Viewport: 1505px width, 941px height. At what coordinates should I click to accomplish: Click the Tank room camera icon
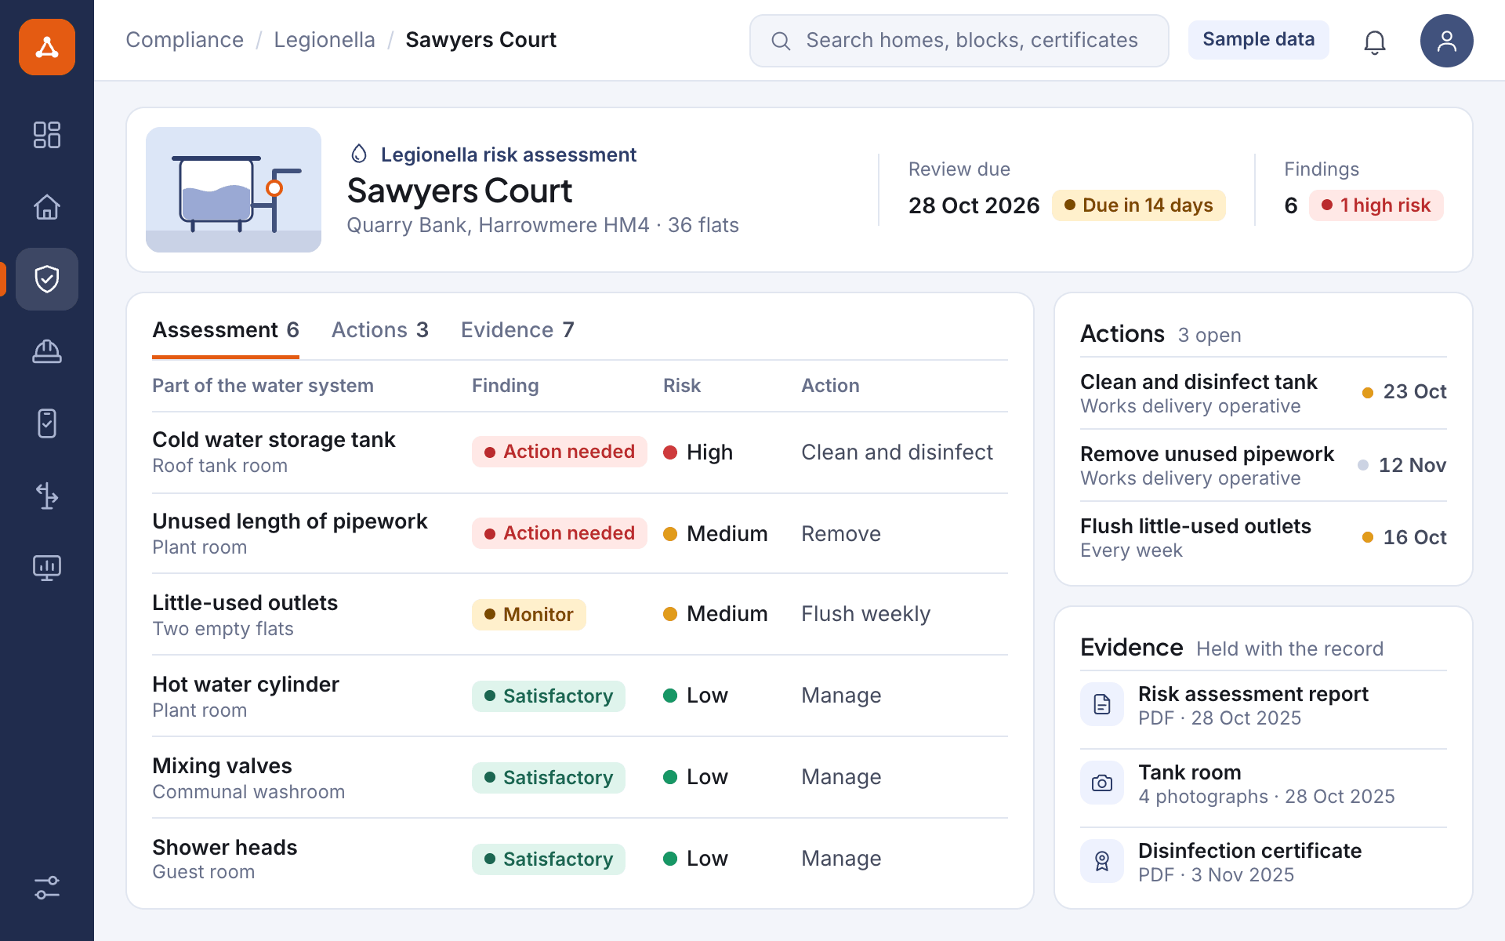point(1102,783)
